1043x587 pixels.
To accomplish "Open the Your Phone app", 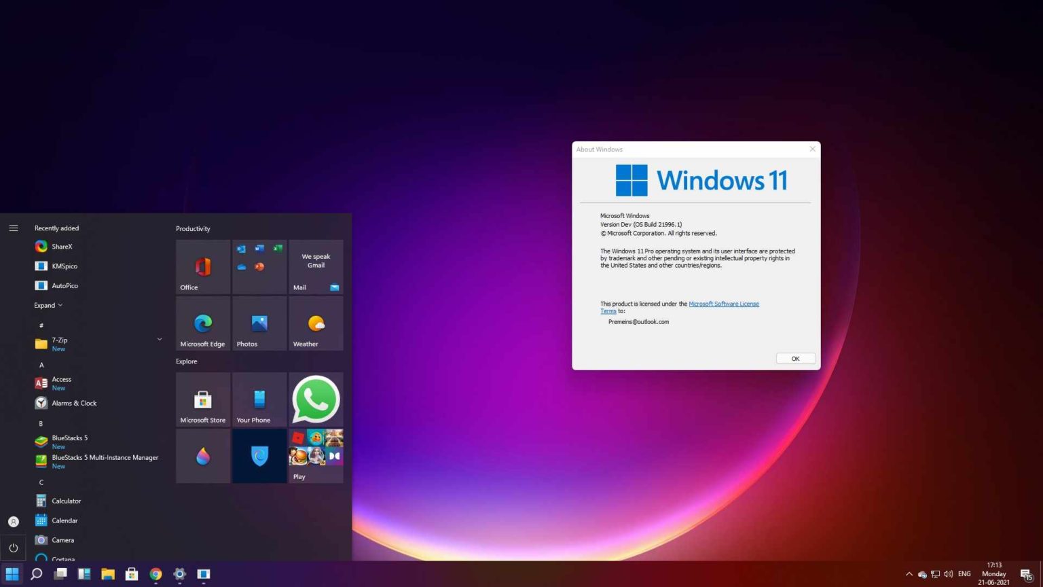I will coord(259,399).
